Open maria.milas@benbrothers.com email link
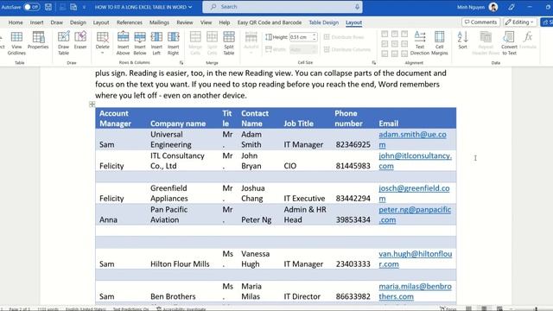This screenshot has height=311, width=553. point(415,291)
